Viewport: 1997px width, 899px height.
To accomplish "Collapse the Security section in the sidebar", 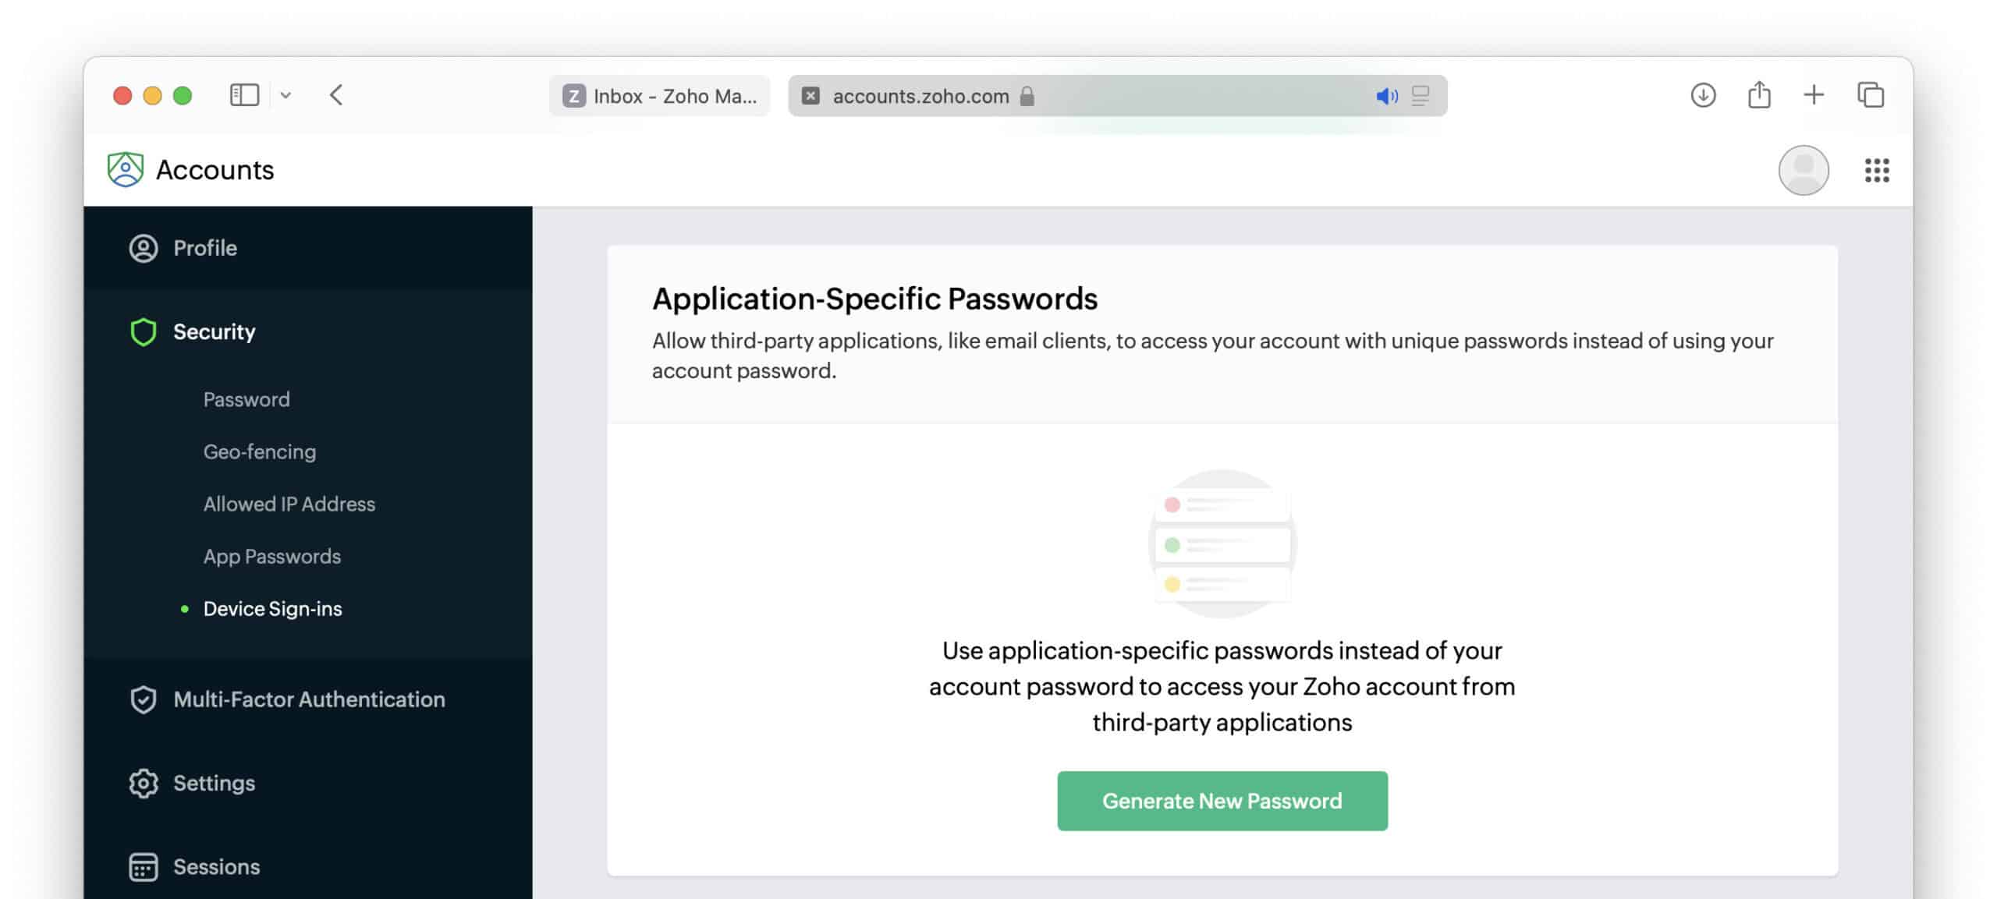I will (214, 332).
